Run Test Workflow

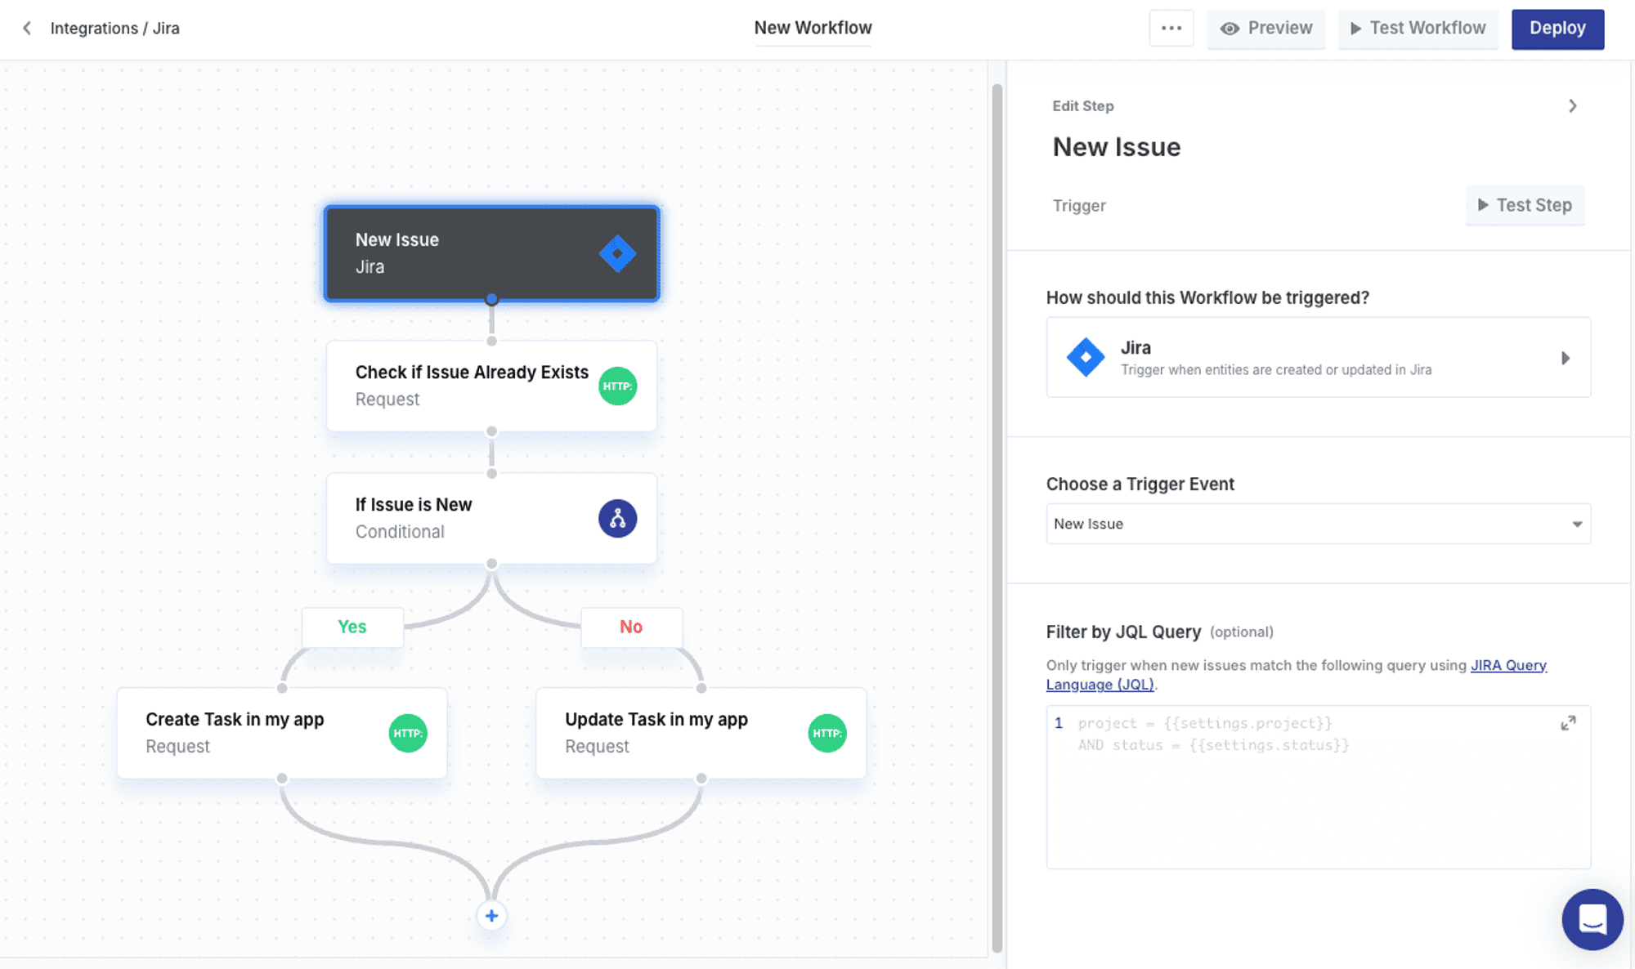[1418, 29]
